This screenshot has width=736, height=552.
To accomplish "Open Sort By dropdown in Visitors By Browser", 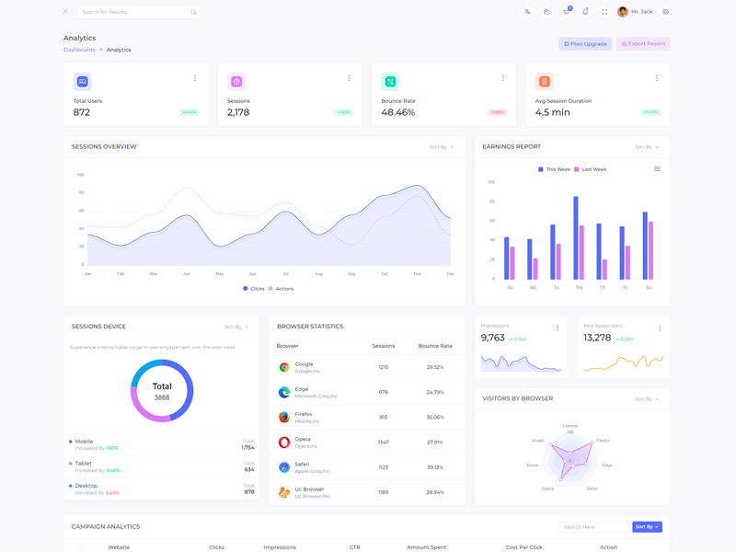I will click(646, 399).
